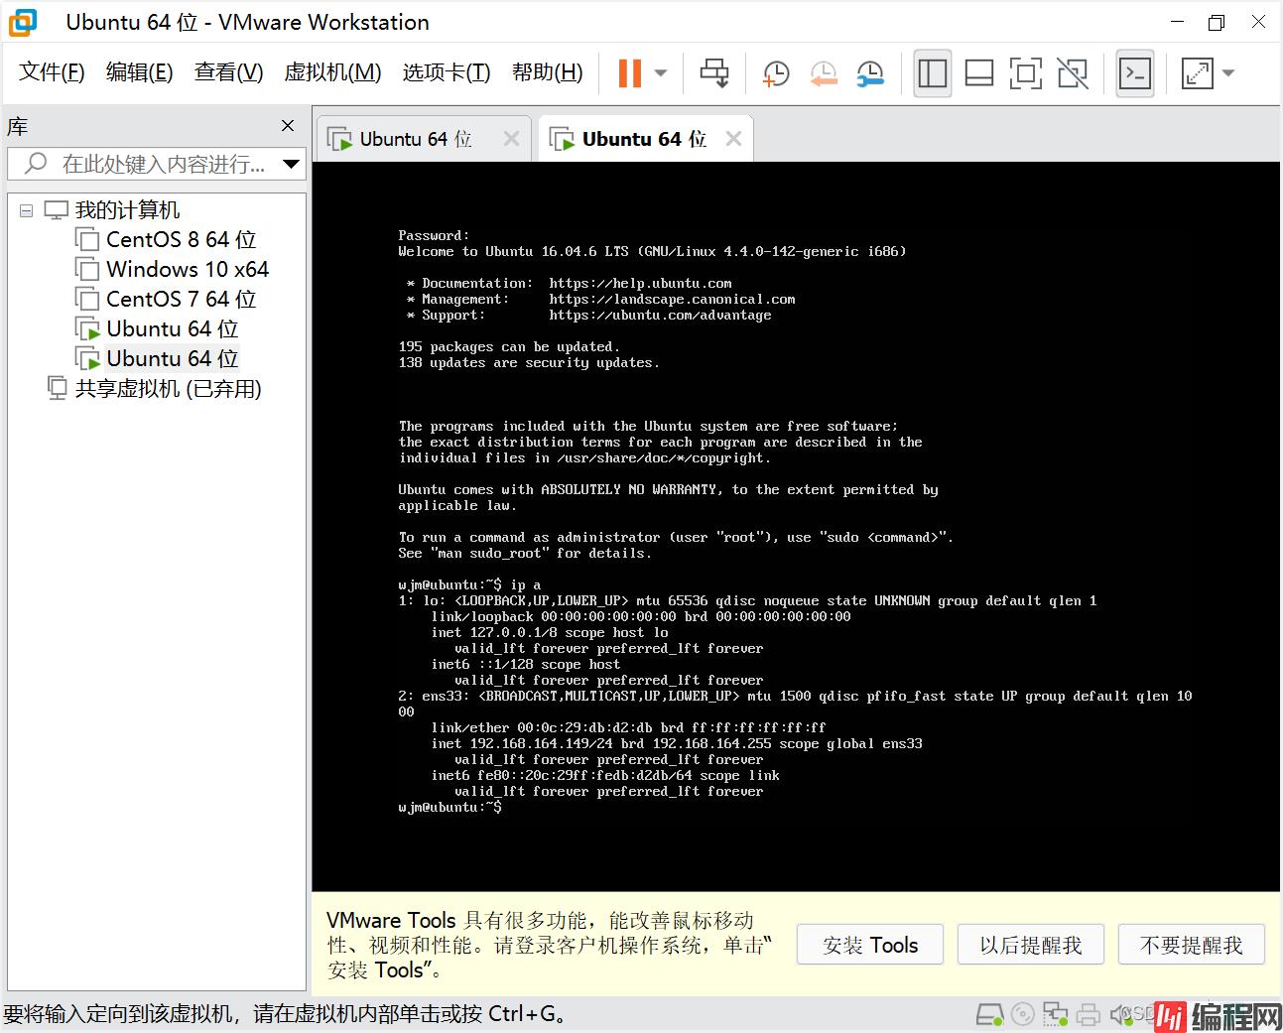Open the snapshot manager icon
This screenshot has width=1283, height=1033.
(870, 73)
